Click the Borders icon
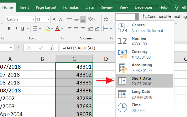Image resolution: width=187 pixels, height=117 pixels. click(x=35, y=28)
